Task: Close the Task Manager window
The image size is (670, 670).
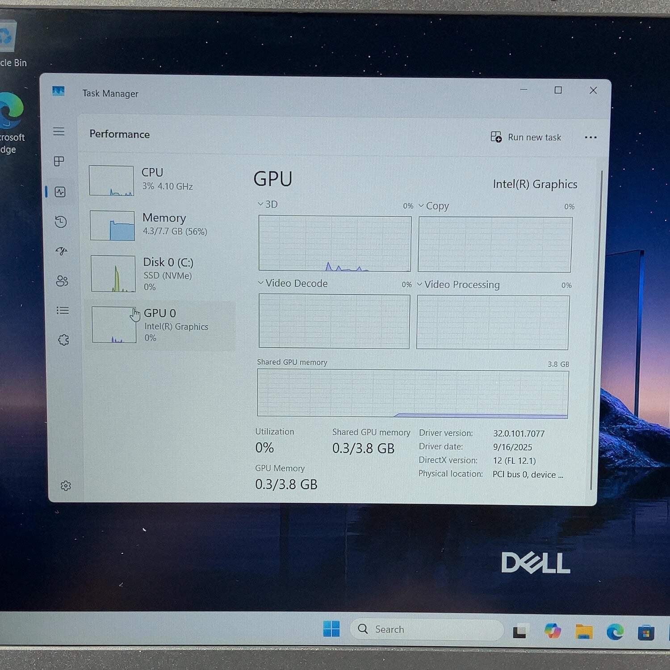Action: tap(593, 90)
